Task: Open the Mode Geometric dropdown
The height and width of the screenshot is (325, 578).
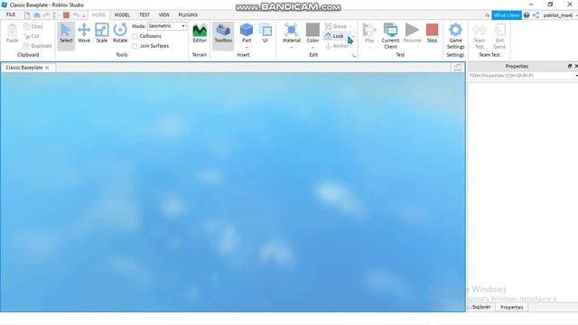Action: click(x=167, y=26)
